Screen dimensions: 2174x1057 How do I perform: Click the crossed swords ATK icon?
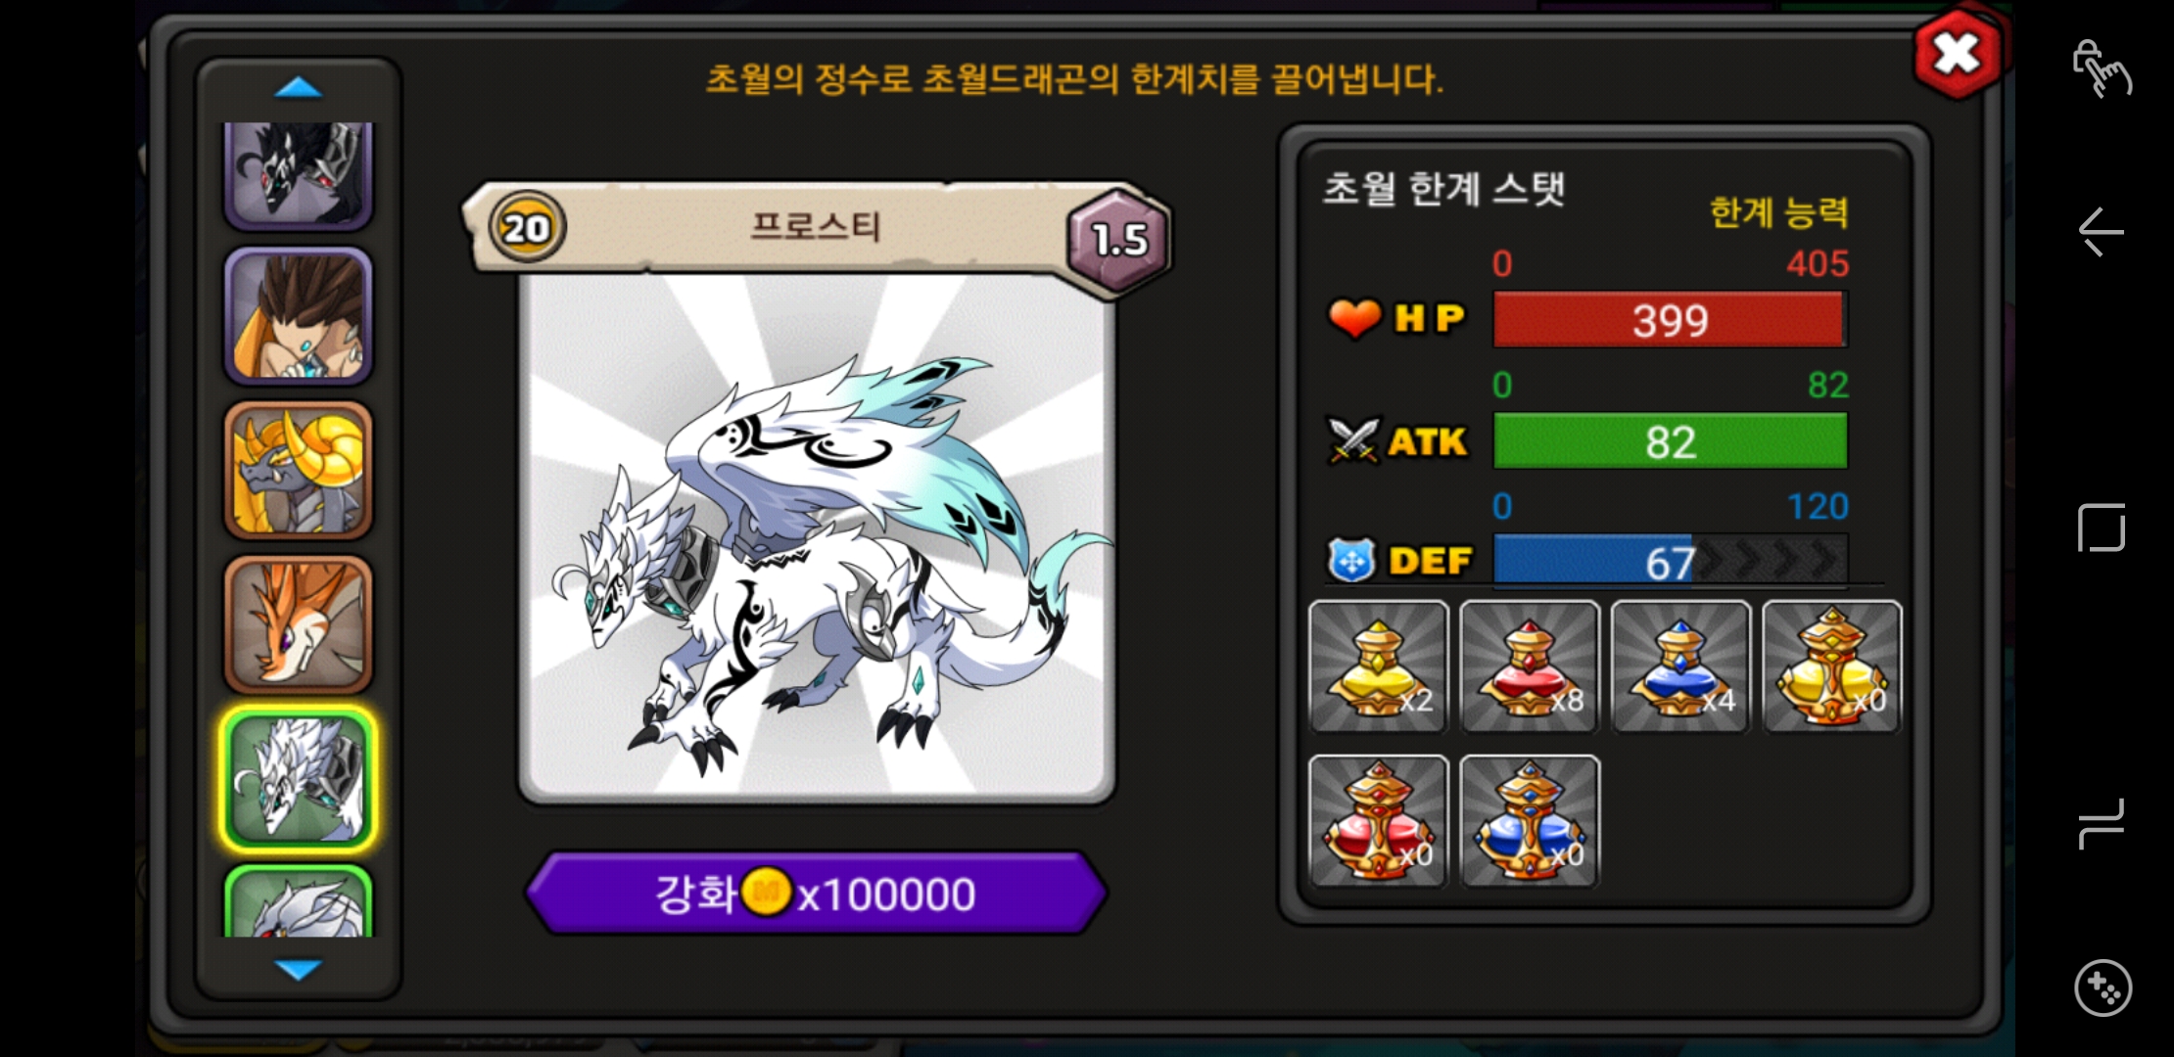[x=1352, y=440]
